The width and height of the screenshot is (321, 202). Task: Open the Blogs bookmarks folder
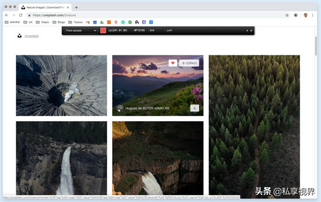click(x=59, y=22)
